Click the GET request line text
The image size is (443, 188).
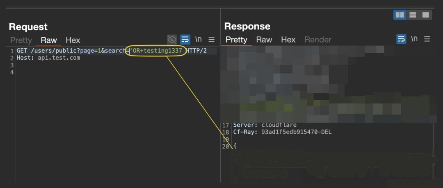pyautogui.click(x=112, y=51)
